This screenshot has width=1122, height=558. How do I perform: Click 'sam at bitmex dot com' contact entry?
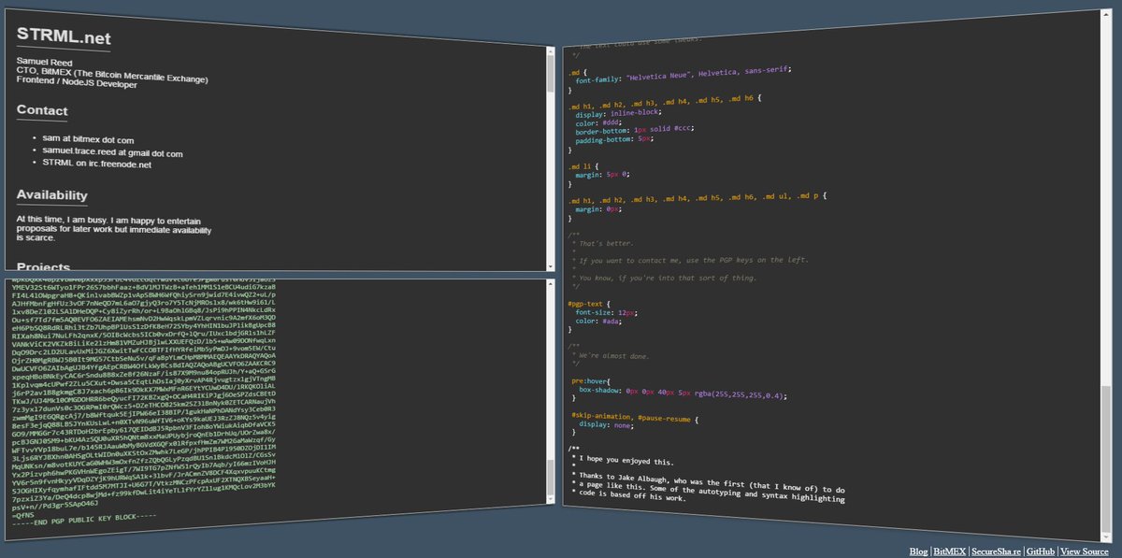click(88, 138)
